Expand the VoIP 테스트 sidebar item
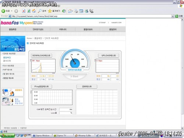The width and height of the screenshot is (184, 138). click(x=7, y=70)
